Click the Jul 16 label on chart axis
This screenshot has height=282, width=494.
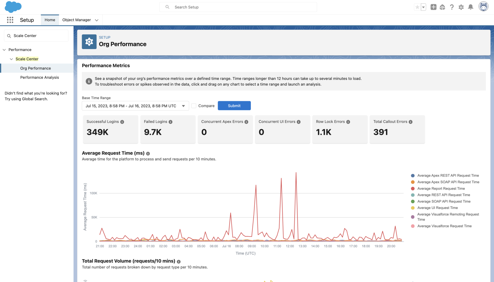(226, 246)
